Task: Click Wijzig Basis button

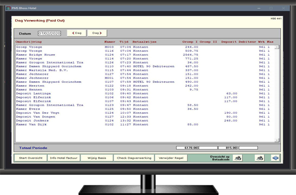Action: click(97, 158)
